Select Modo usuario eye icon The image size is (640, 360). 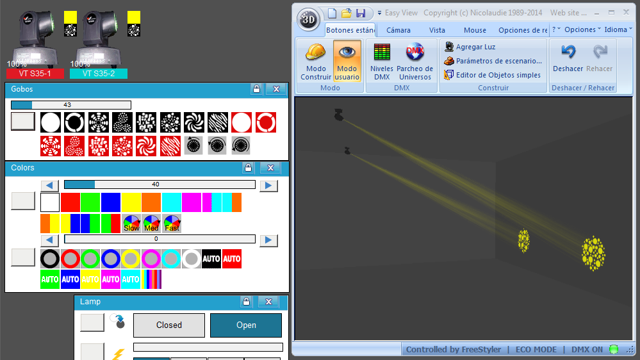[x=347, y=61]
